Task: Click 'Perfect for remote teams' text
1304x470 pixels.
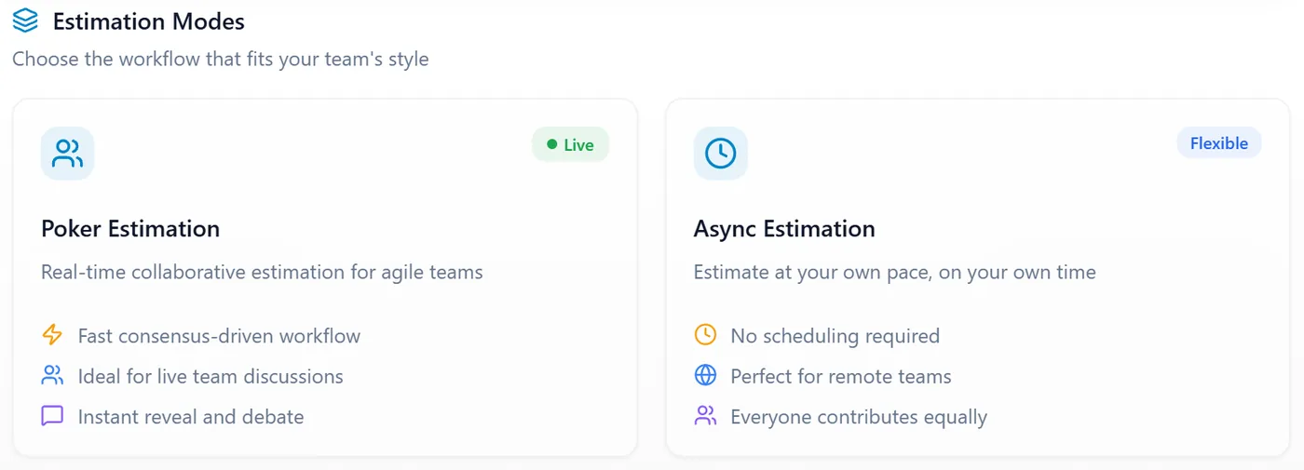Action: [841, 377]
